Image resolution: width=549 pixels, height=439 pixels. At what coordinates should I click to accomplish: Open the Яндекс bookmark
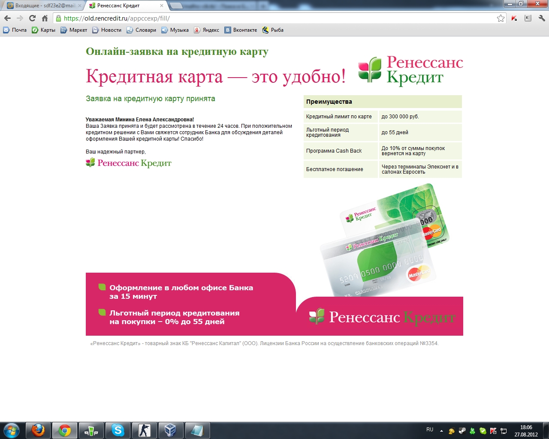[x=206, y=30]
